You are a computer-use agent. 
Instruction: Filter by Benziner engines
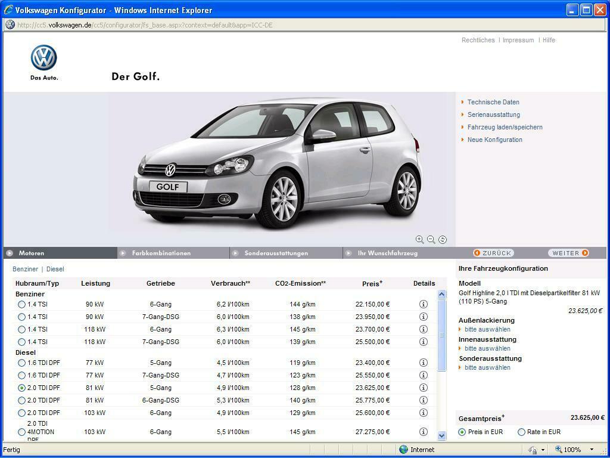pyautogui.click(x=25, y=269)
